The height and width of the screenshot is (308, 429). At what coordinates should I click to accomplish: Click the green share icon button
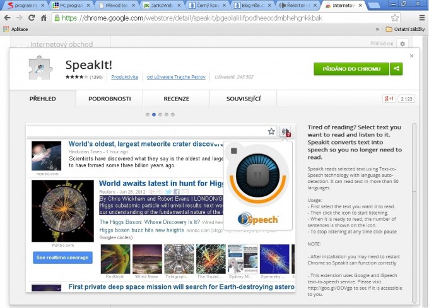tap(396, 69)
